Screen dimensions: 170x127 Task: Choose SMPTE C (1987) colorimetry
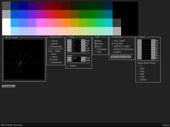pos(112,46)
